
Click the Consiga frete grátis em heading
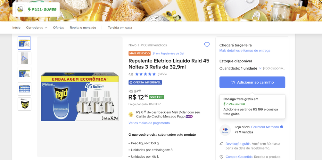pyautogui.click(x=241, y=99)
